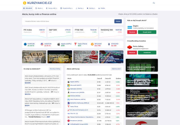Click the Eli Lilly logo icon
180x125 pixels.
tap(68, 110)
